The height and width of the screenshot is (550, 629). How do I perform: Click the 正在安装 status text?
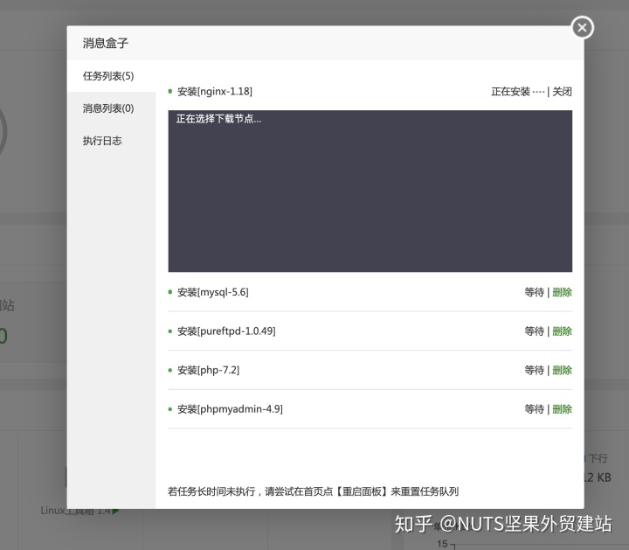pyautogui.click(x=510, y=92)
